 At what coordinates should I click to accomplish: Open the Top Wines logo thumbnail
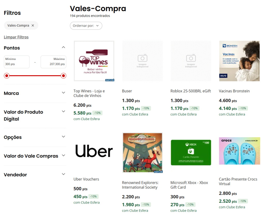(94, 61)
